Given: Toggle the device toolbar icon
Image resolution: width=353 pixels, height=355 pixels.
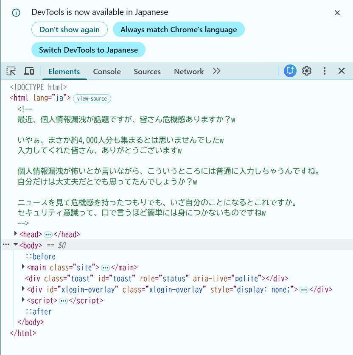Looking at the screenshot, I should tap(29, 71).
